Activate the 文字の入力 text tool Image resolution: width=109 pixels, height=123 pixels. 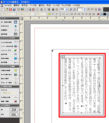(16, 26)
